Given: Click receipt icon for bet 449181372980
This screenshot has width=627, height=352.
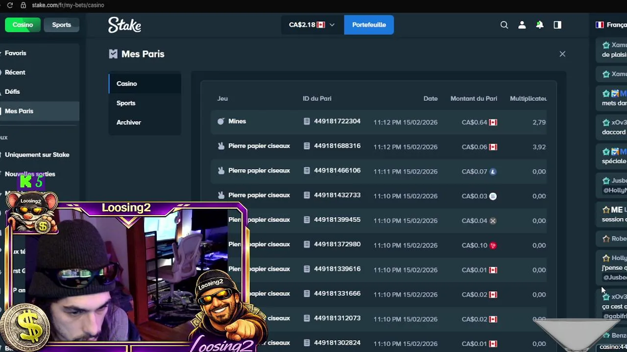Looking at the screenshot, I should 307,244.
